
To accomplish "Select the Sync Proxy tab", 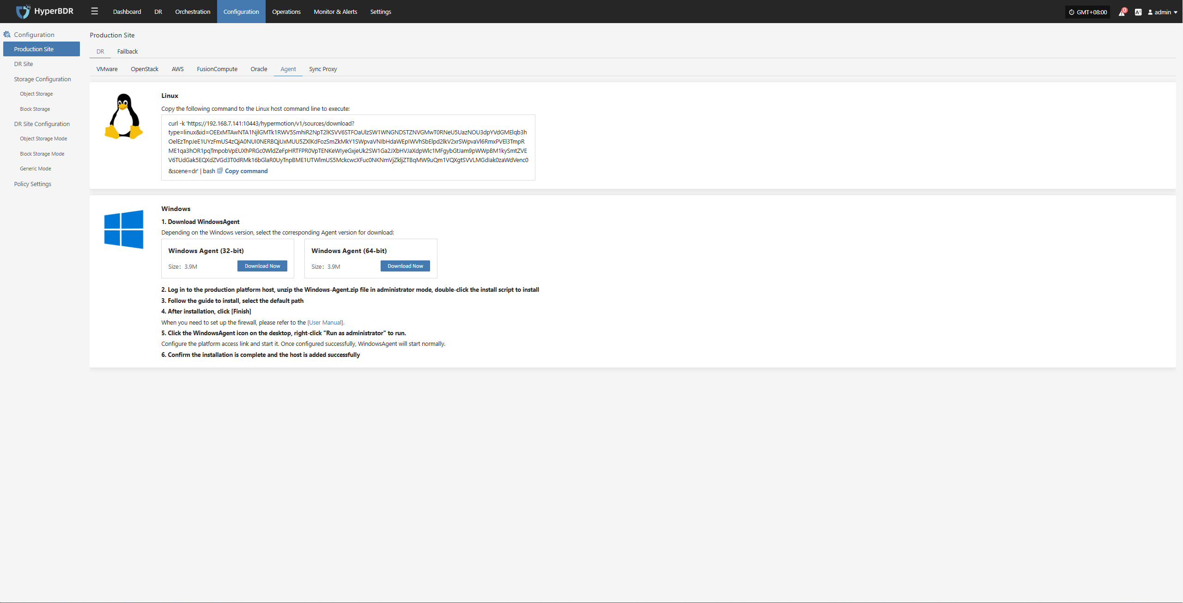I will pyautogui.click(x=323, y=69).
